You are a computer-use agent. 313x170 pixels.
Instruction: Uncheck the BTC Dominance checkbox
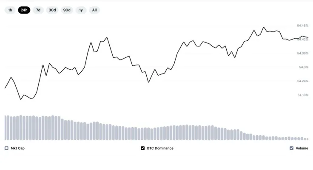(x=143, y=148)
